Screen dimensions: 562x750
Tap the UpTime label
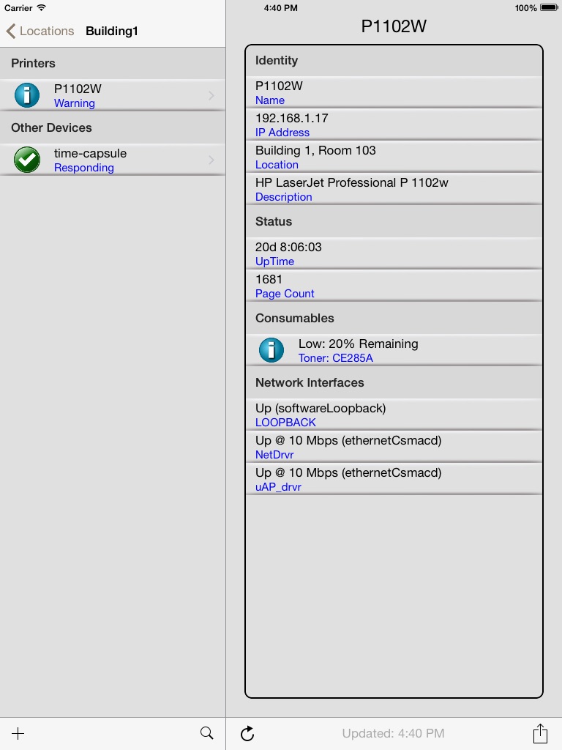(x=275, y=261)
